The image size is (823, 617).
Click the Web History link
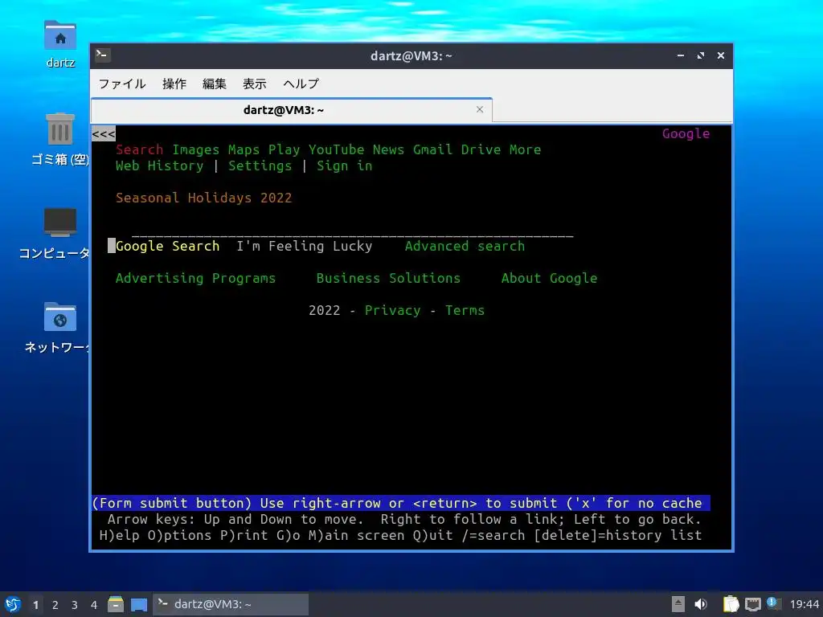tap(160, 165)
